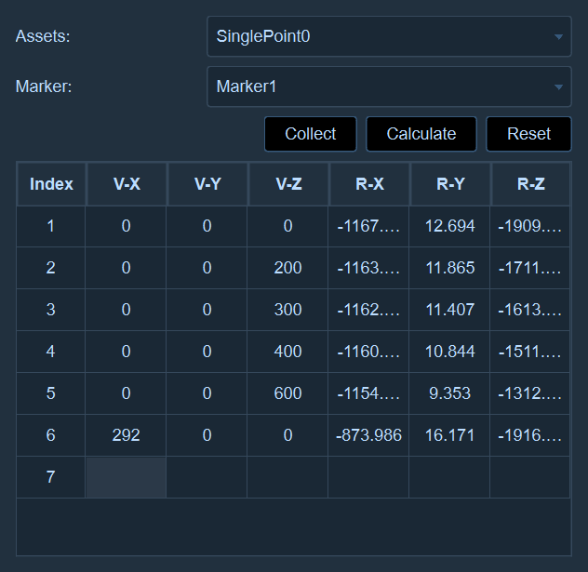The width and height of the screenshot is (588, 572).
Task: Select index cell 6
Action: [50, 435]
